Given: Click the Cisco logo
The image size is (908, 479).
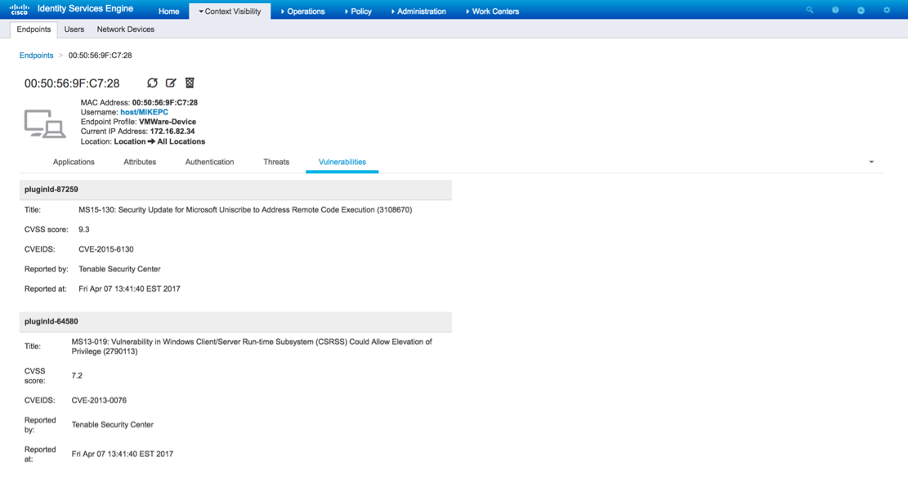Looking at the screenshot, I should coord(19,9).
